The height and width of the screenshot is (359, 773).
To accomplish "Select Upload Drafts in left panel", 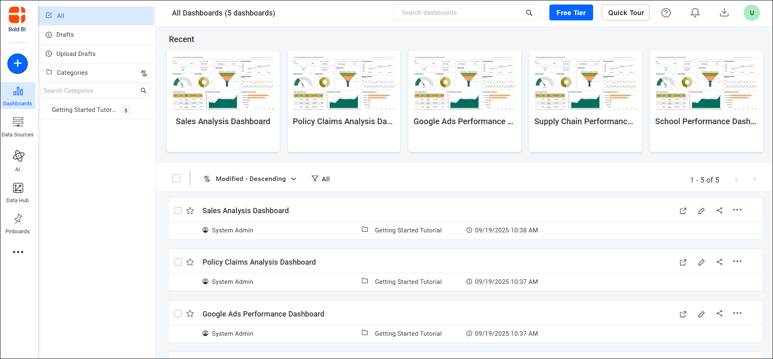I will click(76, 54).
